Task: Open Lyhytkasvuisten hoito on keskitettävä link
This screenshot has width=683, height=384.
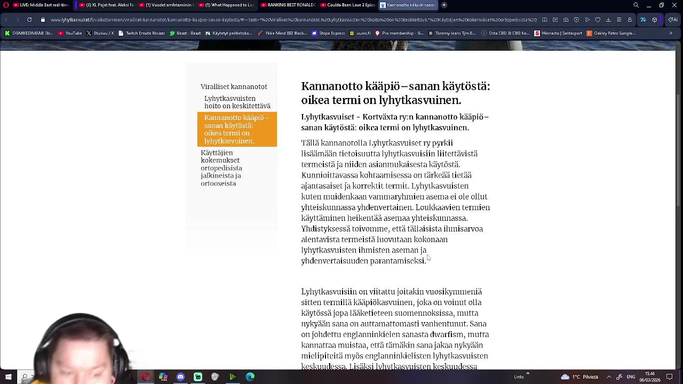Action: (x=237, y=102)
